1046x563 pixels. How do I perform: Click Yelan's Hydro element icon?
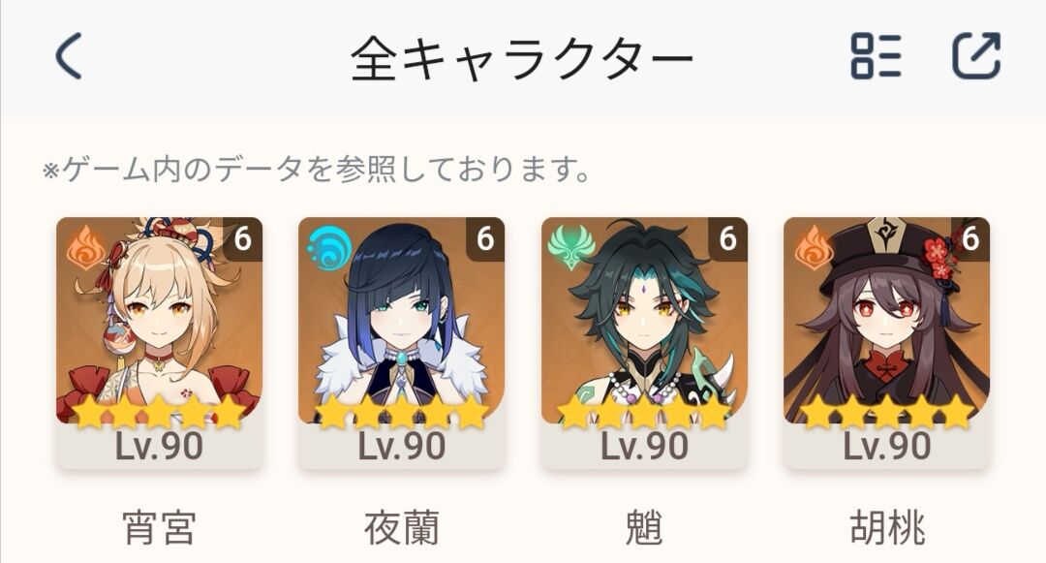coord(328,247)
